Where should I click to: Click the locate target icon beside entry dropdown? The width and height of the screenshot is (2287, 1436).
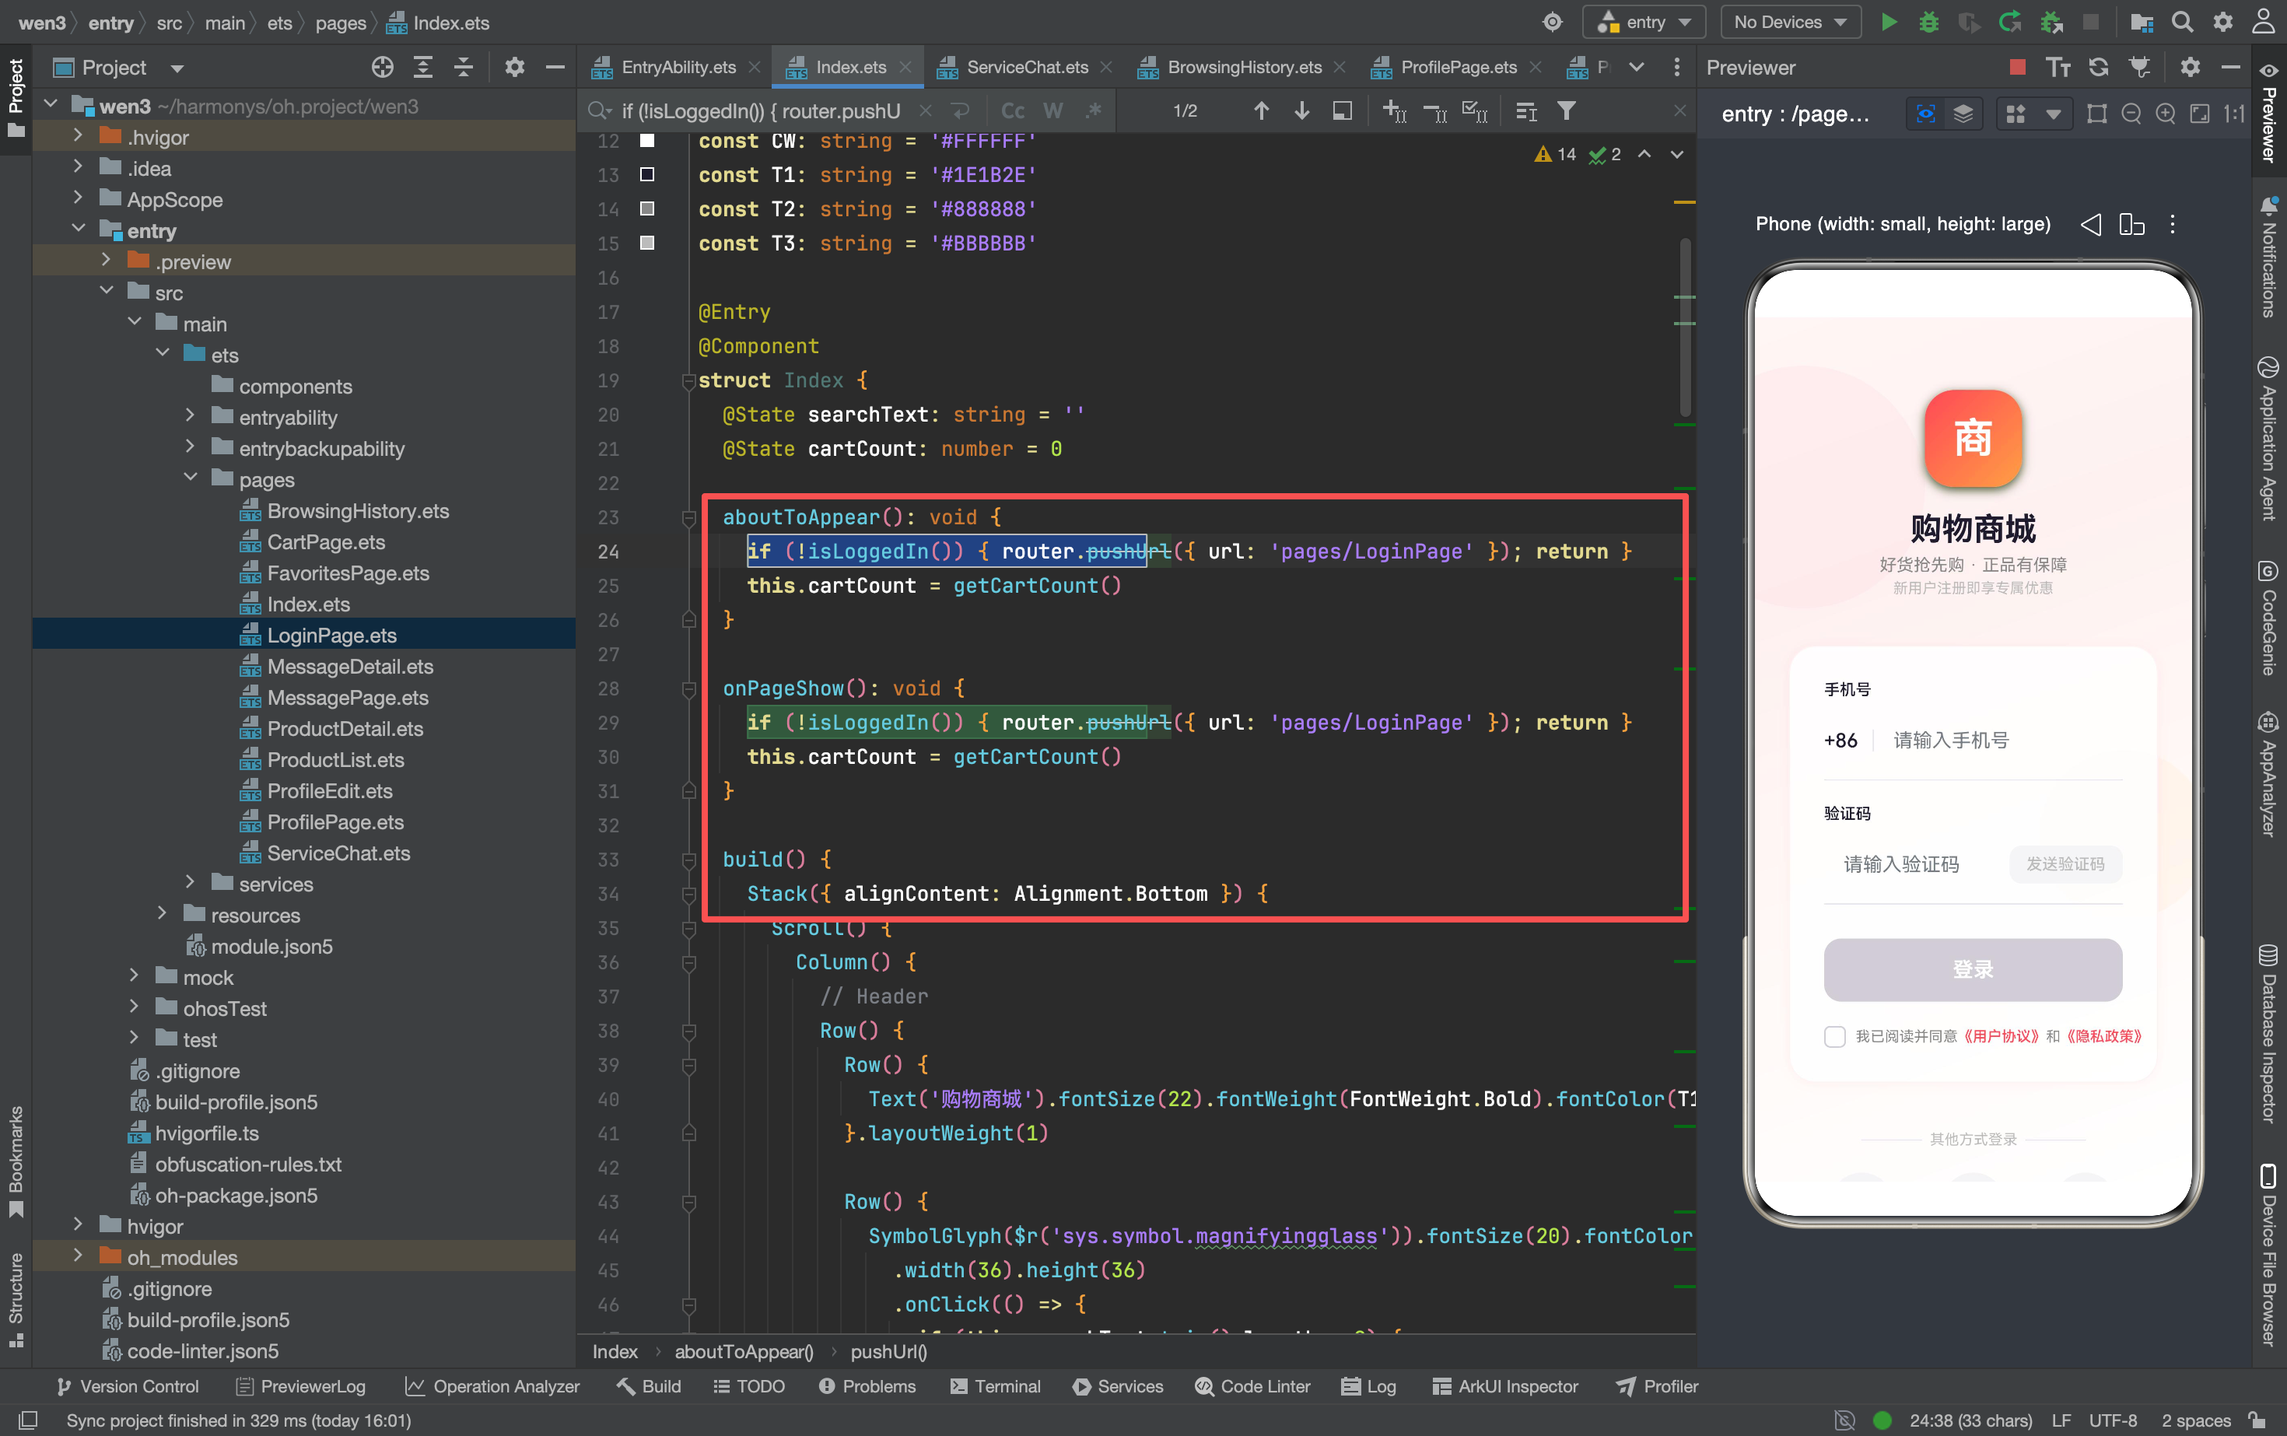(x=1552, y=22)
